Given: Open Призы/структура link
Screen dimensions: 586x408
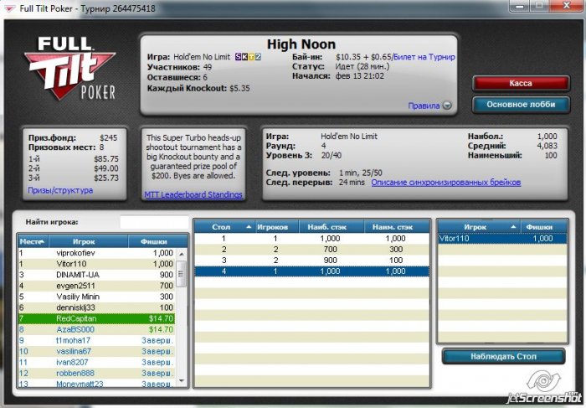Looking at the screenshot, I should [60, 190].
